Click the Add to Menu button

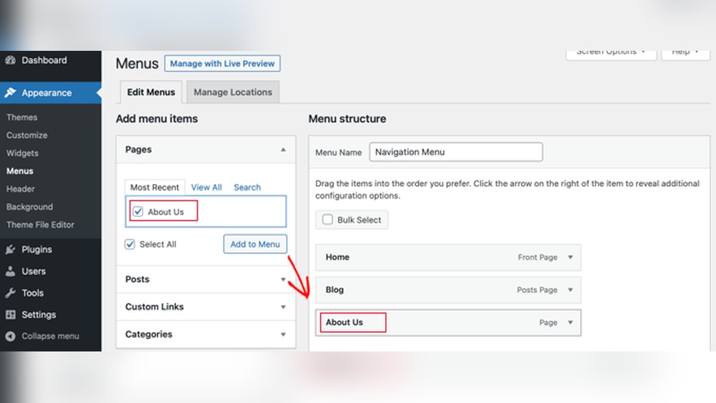[x=256, y=244]
